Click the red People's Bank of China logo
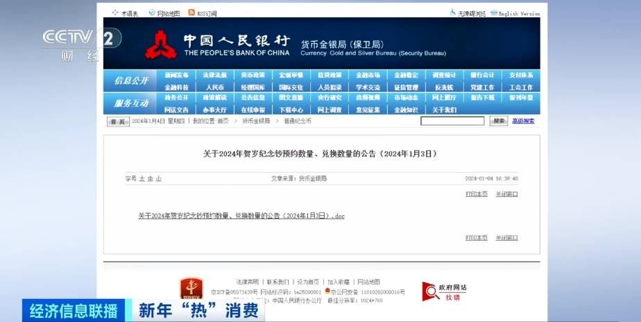Viewport: 641px width, 322px height. point(161,44)
